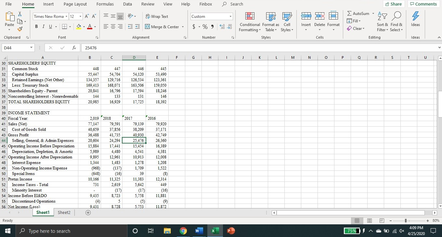This screenshot has width=442, height=237.
Task: Toggle Underline for the active cell
Action: click(x=50, y=26)
